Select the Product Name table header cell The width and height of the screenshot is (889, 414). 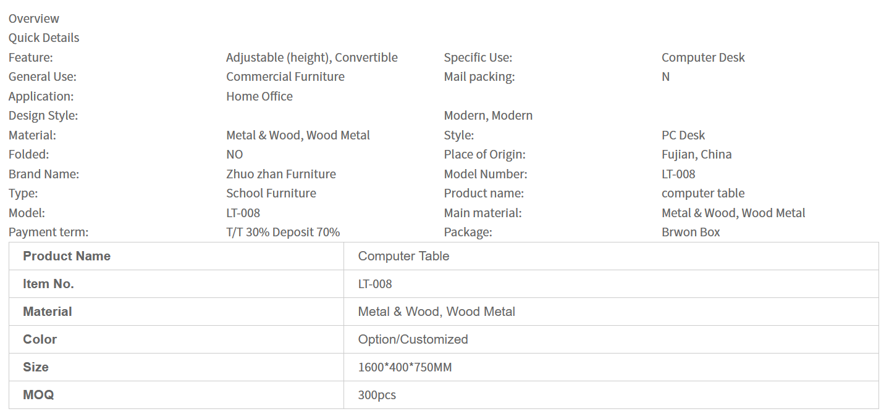67,256
